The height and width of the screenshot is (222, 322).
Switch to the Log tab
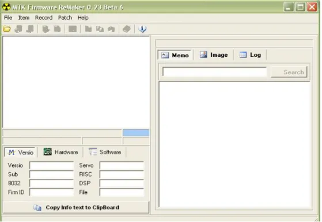pyautogui.click(x=250, y=55)
